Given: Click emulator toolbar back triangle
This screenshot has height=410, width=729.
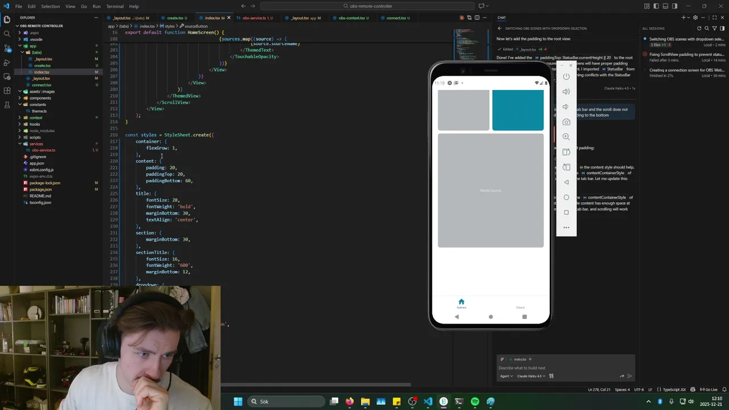Looking at the screenshot, I should click(566, 182).
